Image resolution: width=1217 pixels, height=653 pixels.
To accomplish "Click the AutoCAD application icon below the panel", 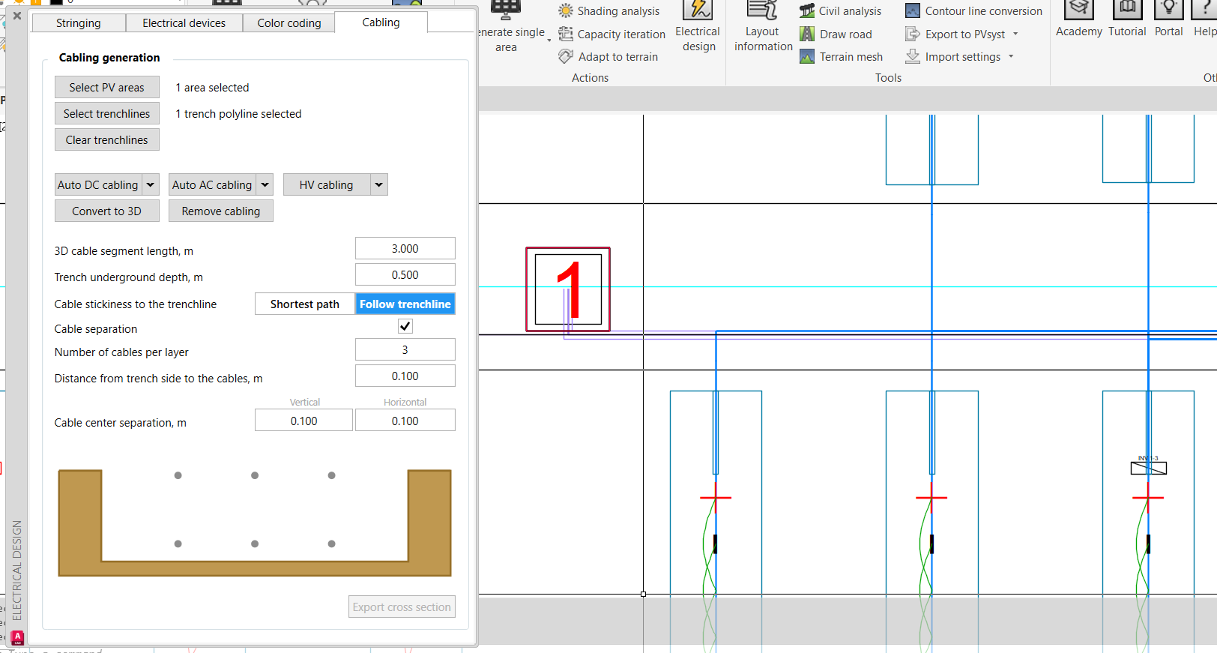I will click(x=17, y=637).
